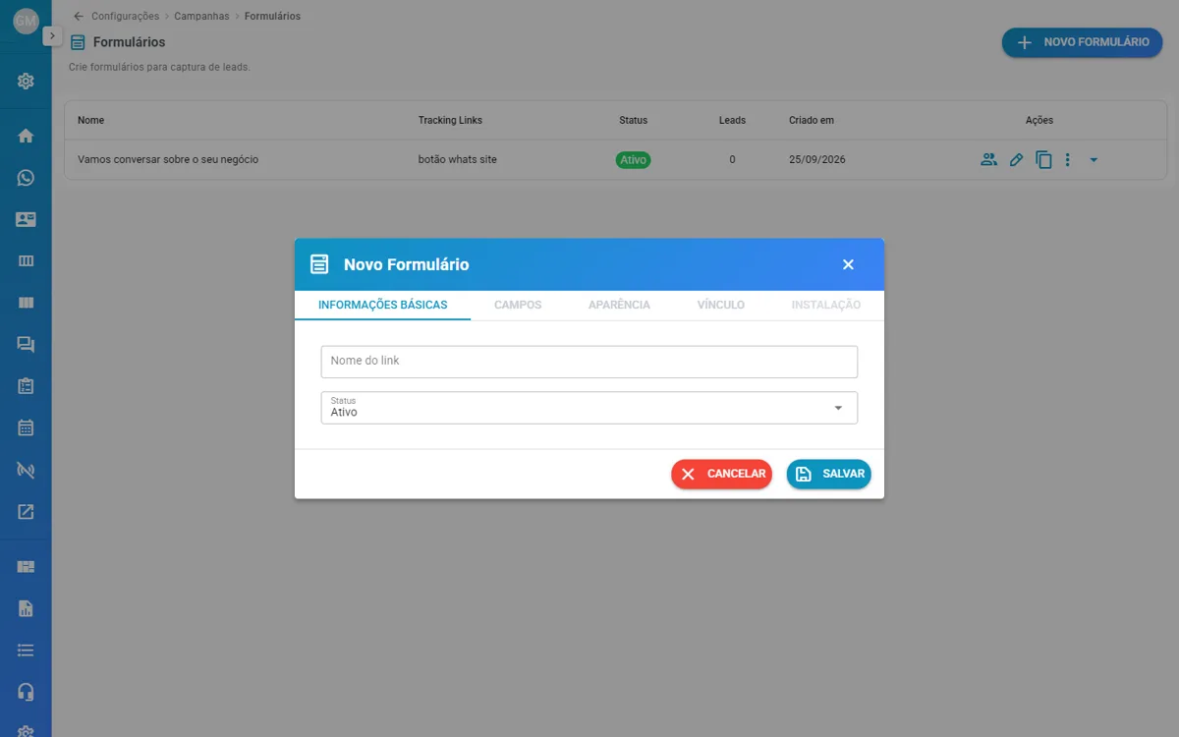Screen dimensions: 1179x737
Task: Open the calendar icon in sidebar
Action: 26,427
